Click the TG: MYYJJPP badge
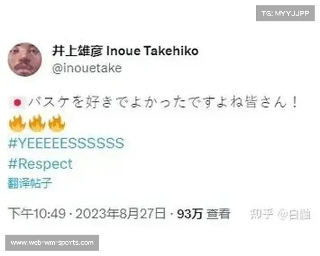The height and width of the screenshot is (256, 320). (285, 13)
